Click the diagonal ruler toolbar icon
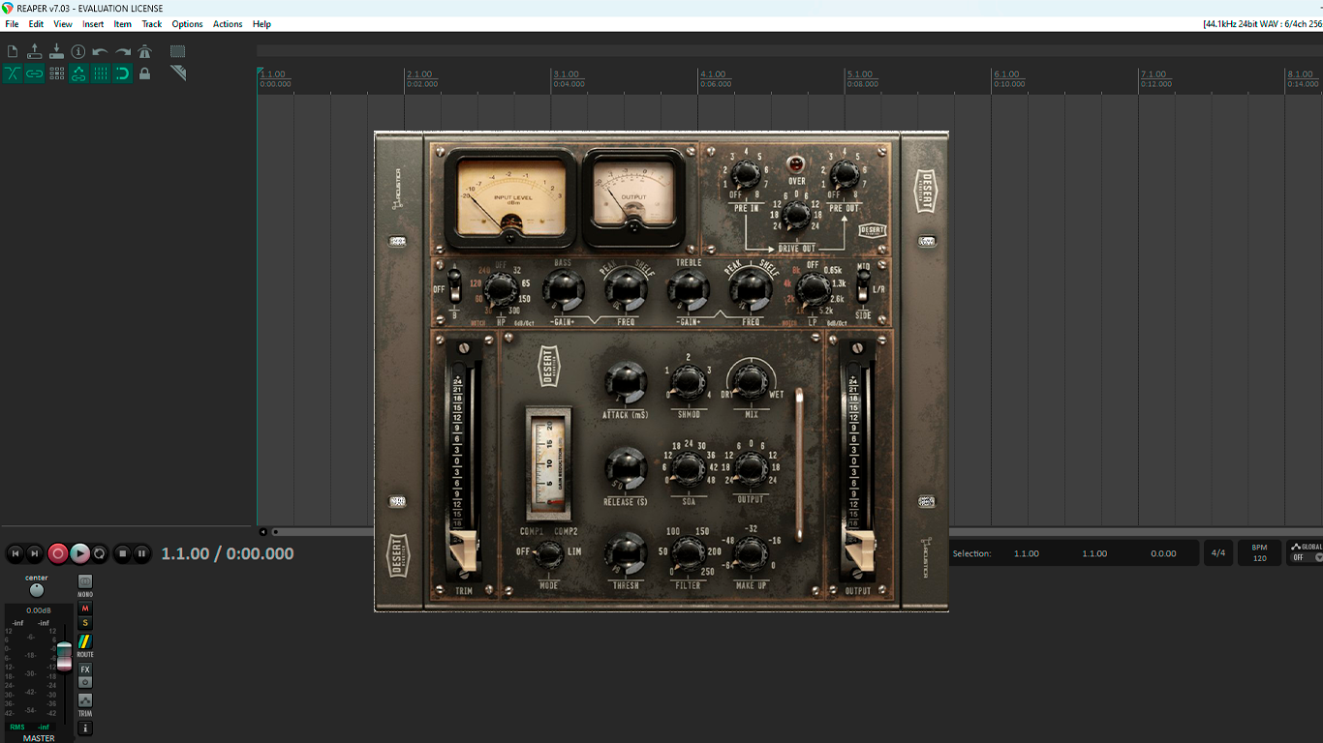The height and width of the screenshot is (743, 1323). [x=178, y=74]
